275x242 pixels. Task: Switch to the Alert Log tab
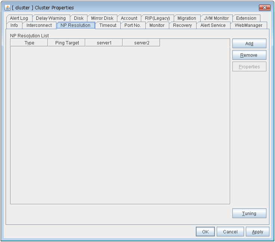pos(19,18)
